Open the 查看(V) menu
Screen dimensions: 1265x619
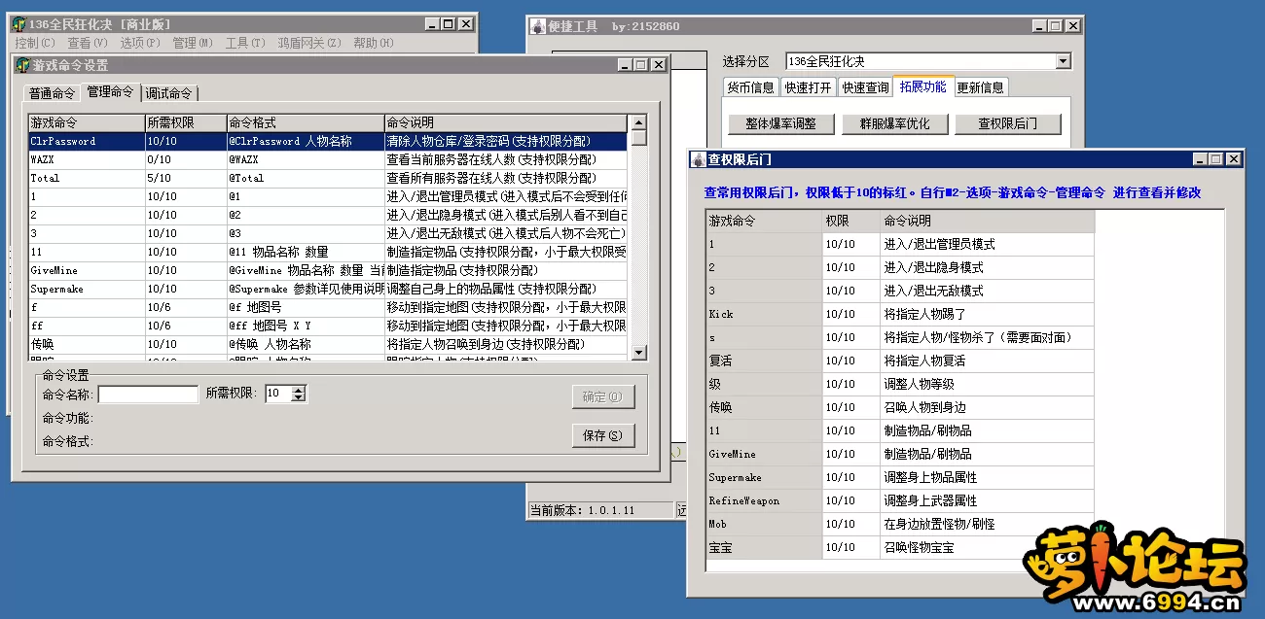pos(88,43)
